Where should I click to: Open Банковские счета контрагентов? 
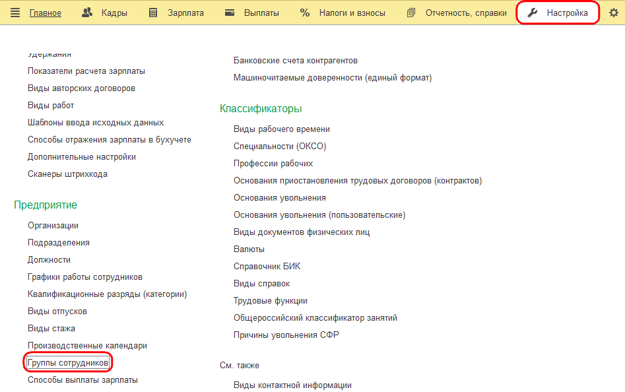pos(296,61)
